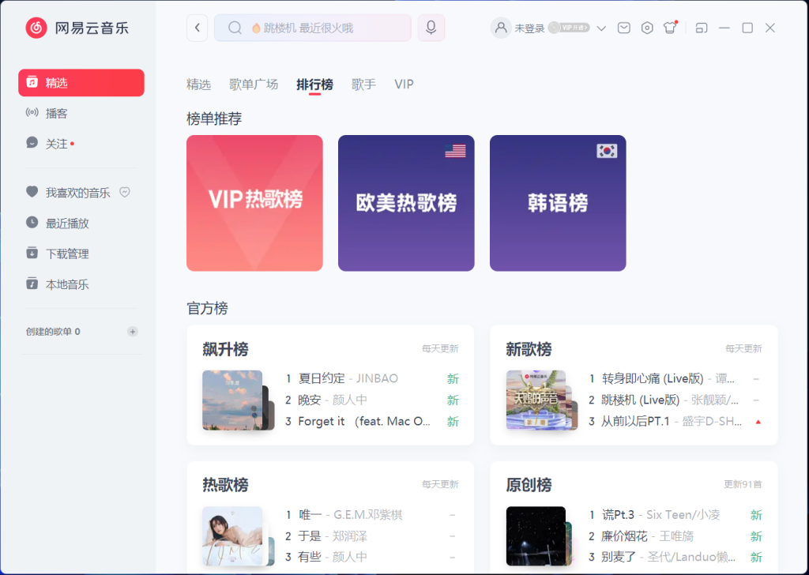The height and width of the screenshot is (575, 809).
Task: Expand the account dropdown next to VIP badge
Action: tap(601, 27)
